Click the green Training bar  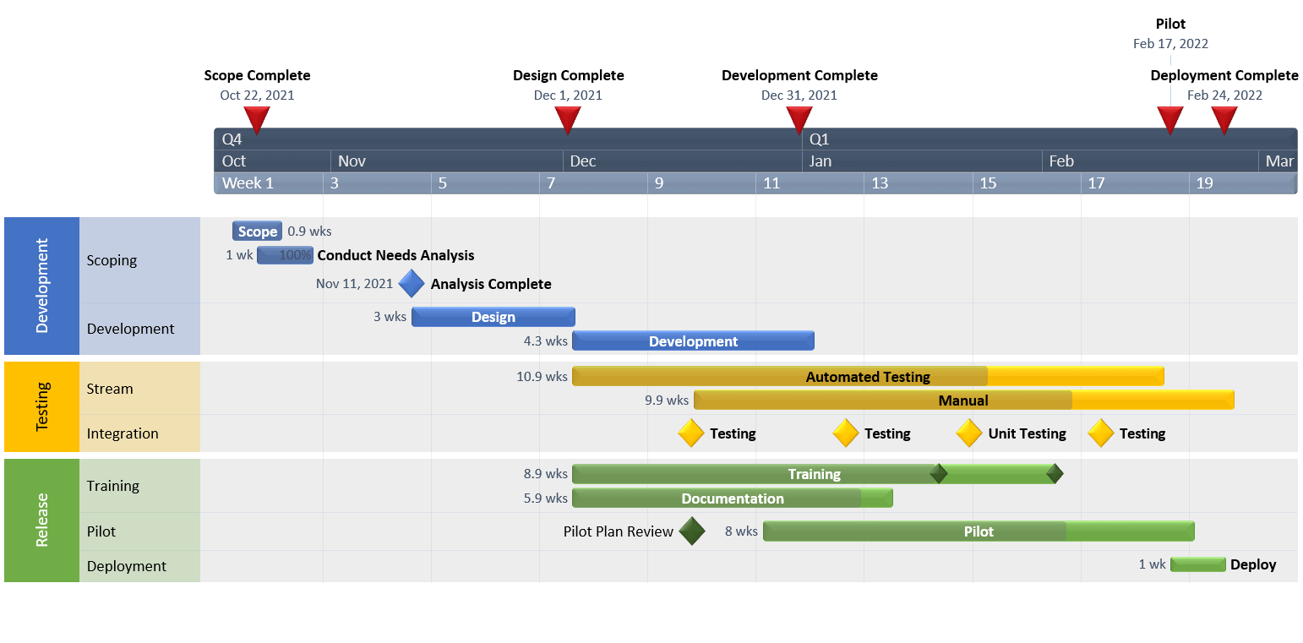click(x=815, y=474)
